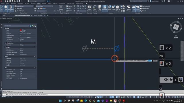Click Named viewports button
Image resolution: width=184 pixels, height=103 pixels.
point(69,6)
